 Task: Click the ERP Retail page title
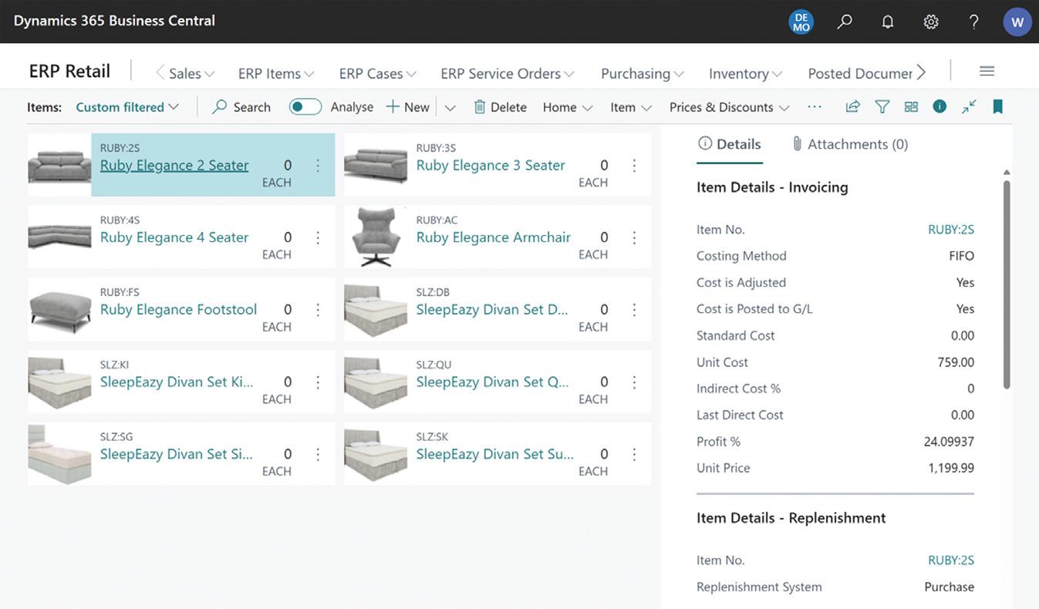(x=69, y=71)
